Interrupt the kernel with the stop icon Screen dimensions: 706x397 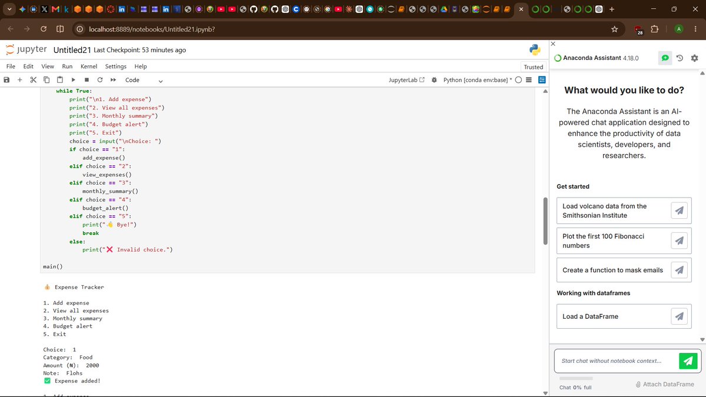coord(86,80)
